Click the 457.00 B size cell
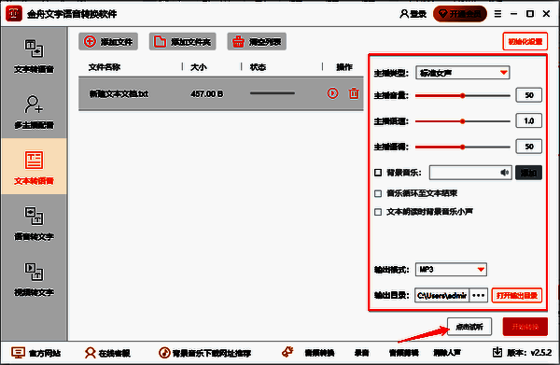The image size is (560, 365). pos(207,93)
